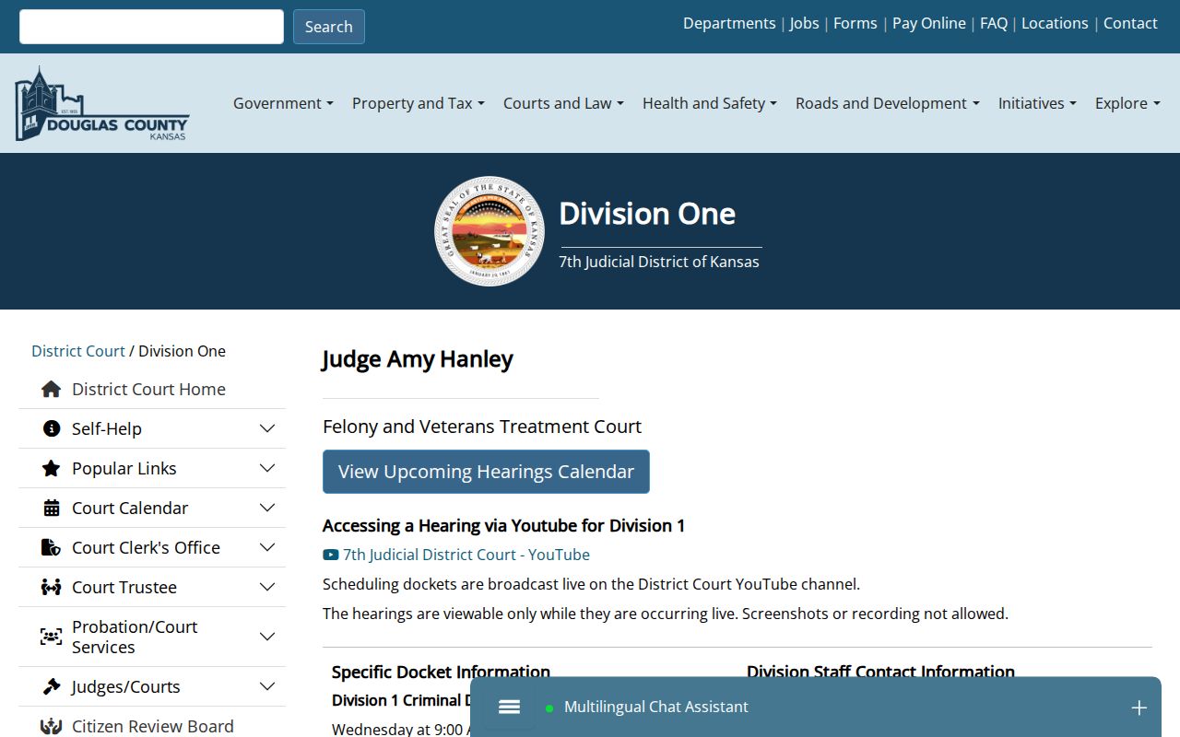Click the gavel icon beside Judges/Courts

coord(52,686)
